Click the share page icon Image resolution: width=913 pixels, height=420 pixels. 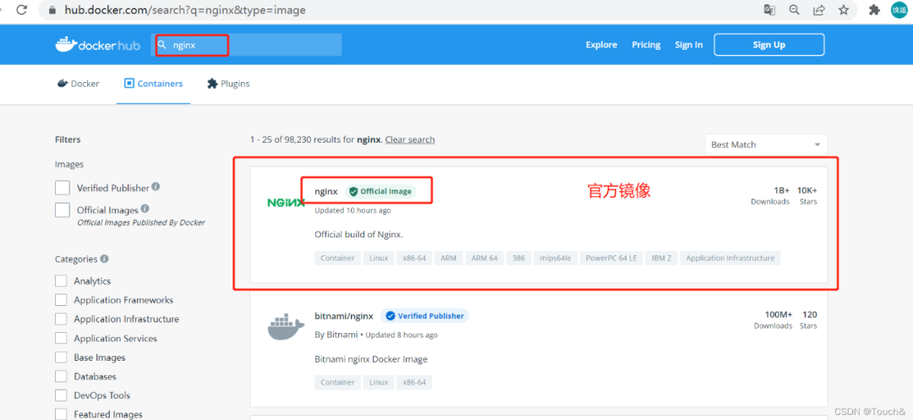pos(818,10)
